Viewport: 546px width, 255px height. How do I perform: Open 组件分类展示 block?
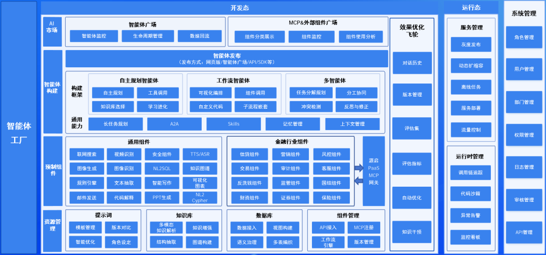[259, 37]
